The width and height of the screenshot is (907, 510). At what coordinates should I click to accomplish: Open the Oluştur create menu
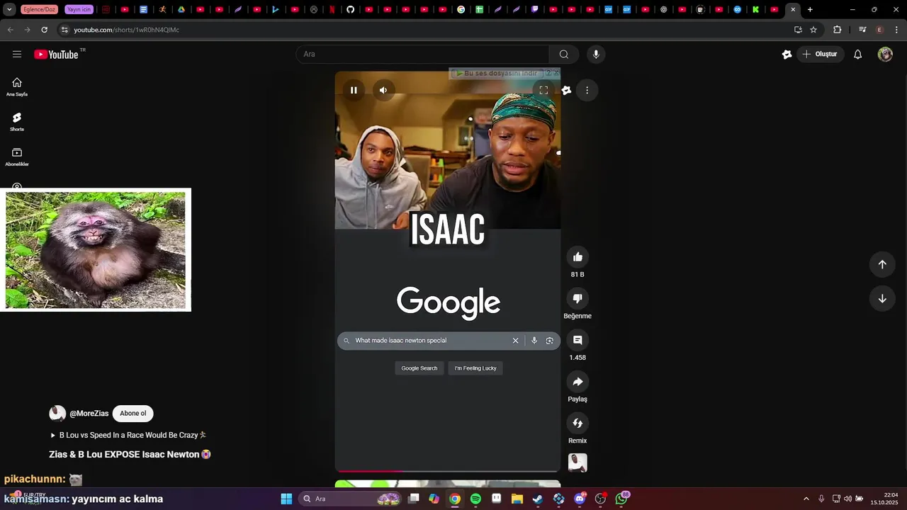[820, 55]
